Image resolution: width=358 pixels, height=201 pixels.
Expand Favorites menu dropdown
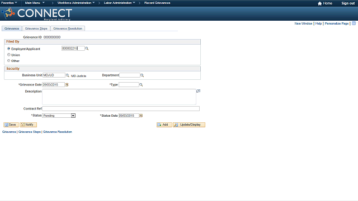point(9,3)
